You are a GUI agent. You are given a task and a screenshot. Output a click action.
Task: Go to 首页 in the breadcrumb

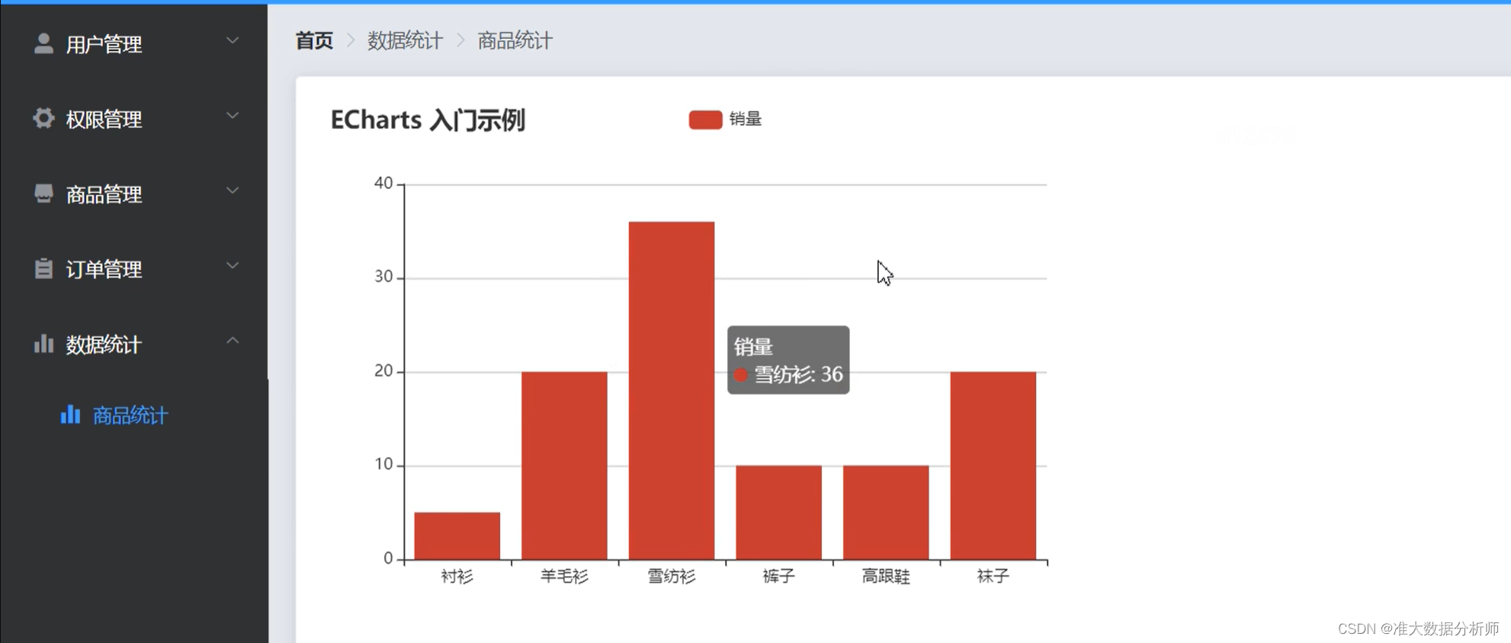click(x=314, y=40)
